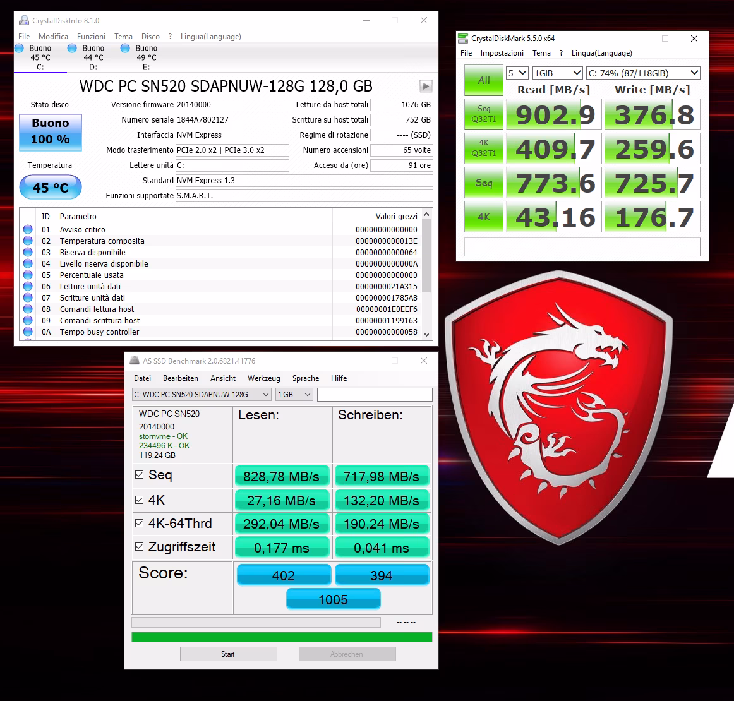
Task: Click next disk arrow button in CrystalDiskInfo
Action: coord(426,86)
